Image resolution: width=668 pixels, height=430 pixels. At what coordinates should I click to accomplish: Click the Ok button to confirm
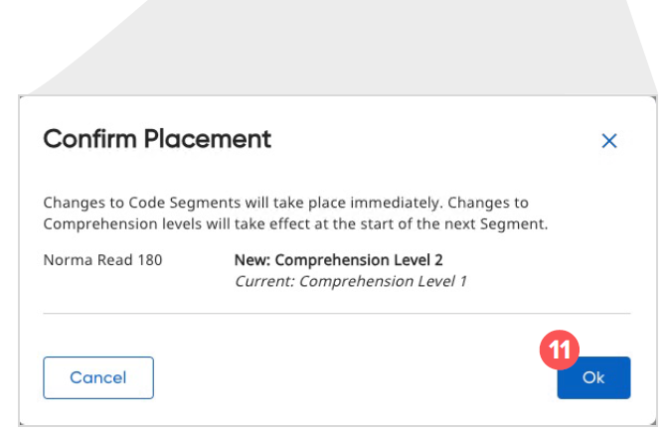point(593,377)
